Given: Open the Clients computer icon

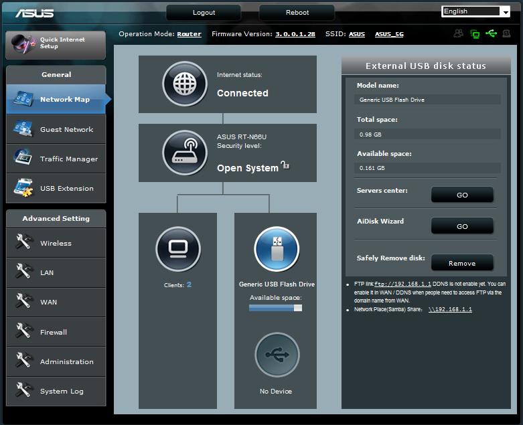Looking at the screenshot, I should point(178,249).
